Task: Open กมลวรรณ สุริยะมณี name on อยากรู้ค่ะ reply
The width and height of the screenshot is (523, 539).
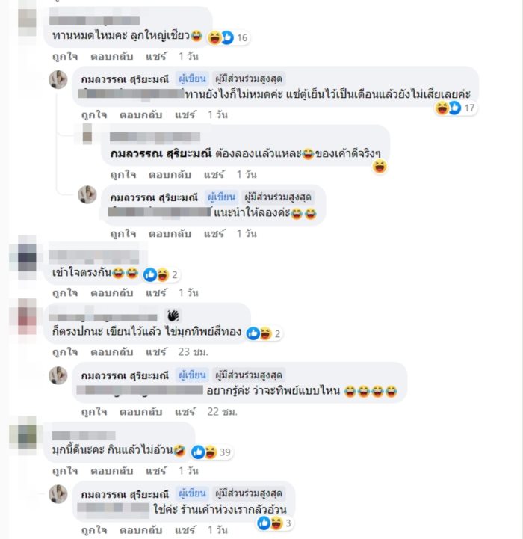Action: tap(125, 375)
